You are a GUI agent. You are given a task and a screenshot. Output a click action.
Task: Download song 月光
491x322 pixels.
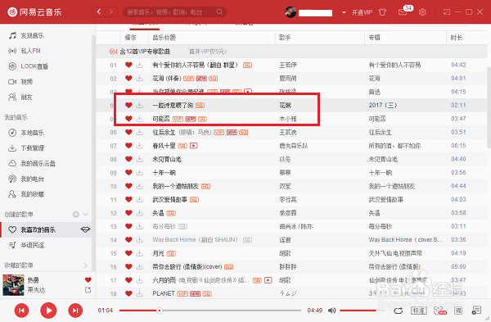(140, 253)
